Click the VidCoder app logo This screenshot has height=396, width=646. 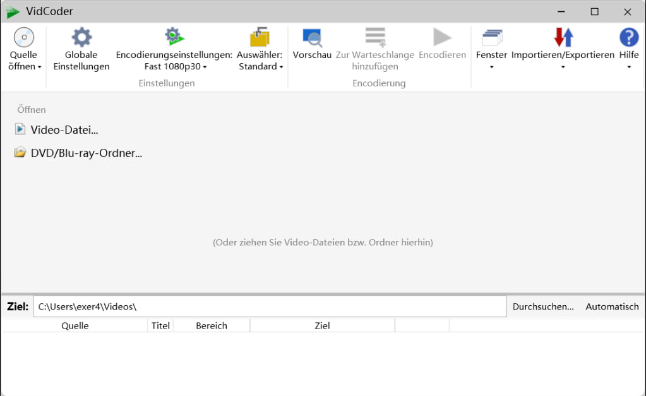[x=13, y=11]
